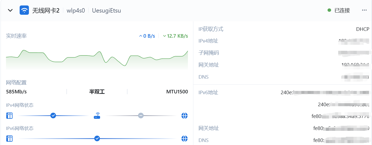372x145 pixels.
Task: Click the IPv4 network card port icon
Action: pyautogui.click(x=10, y=116)
